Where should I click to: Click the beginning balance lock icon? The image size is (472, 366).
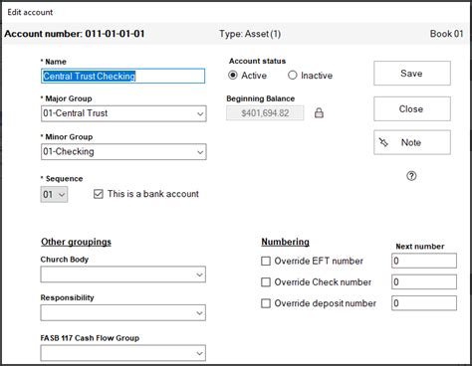[319, 113]
